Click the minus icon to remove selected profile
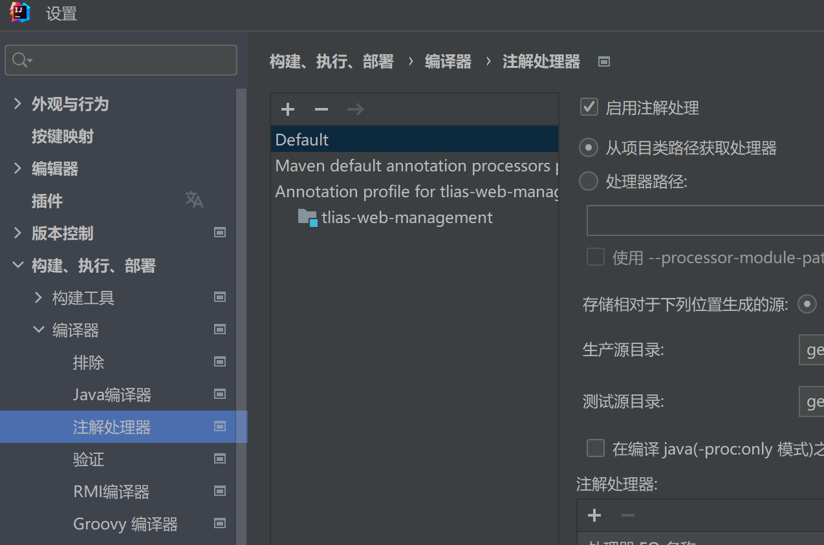Image resolution: width=824 pixels, height=545 pixels. tap(320, 109)
